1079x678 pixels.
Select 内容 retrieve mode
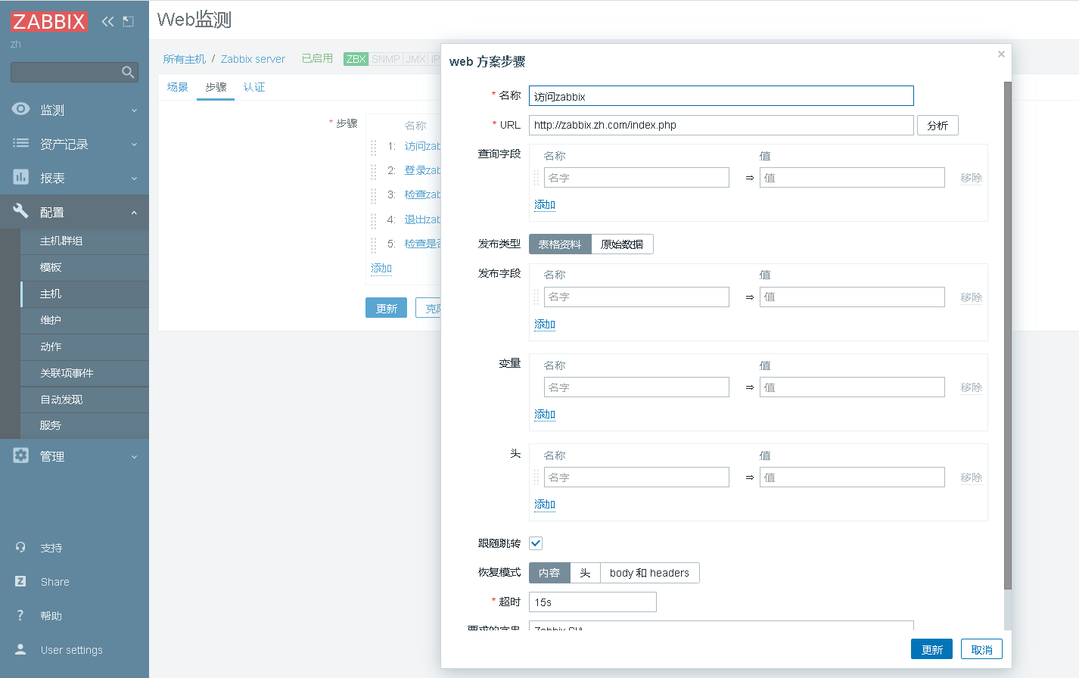549,573
